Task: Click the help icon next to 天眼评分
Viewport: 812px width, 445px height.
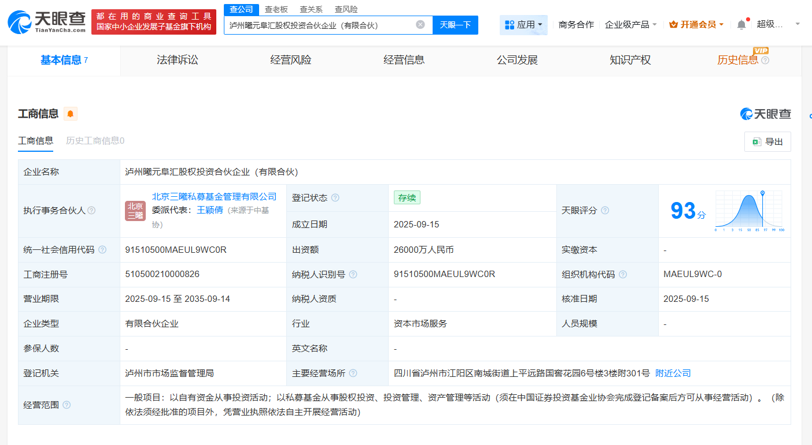Action: click(x=605, y=210)
